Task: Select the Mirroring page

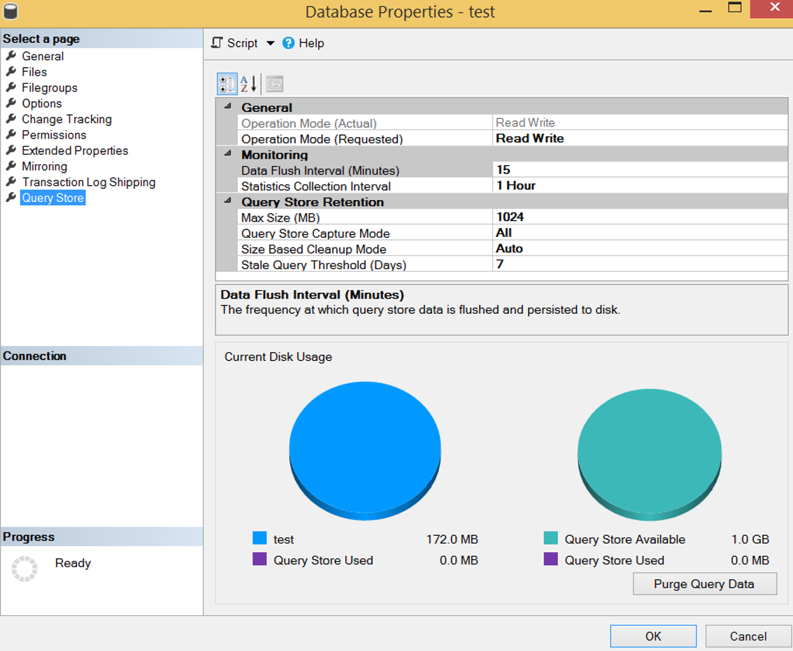Action: pyautogui.click(x=44, y=166)
